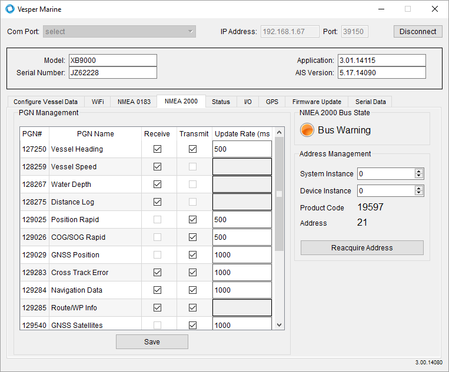The image size is (449, 372).
Task: Toggle Transmit for Vessel Heading
Action: [192, 149]
